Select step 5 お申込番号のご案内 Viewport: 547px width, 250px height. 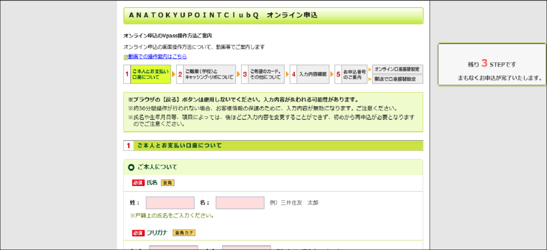point(351,74)
